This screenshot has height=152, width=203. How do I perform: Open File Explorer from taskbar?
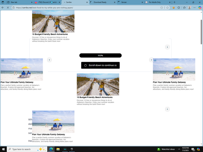(58, 149)
